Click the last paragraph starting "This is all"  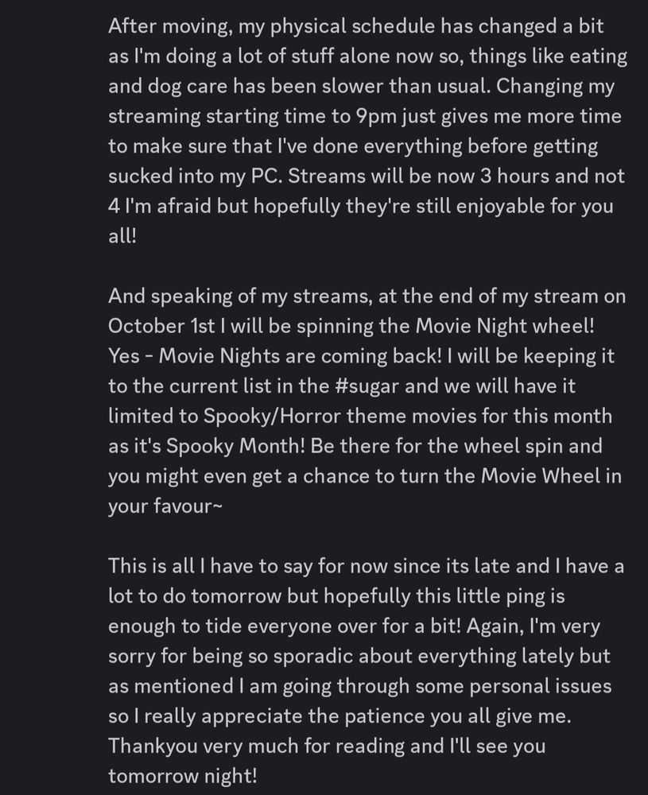point(366,671)
